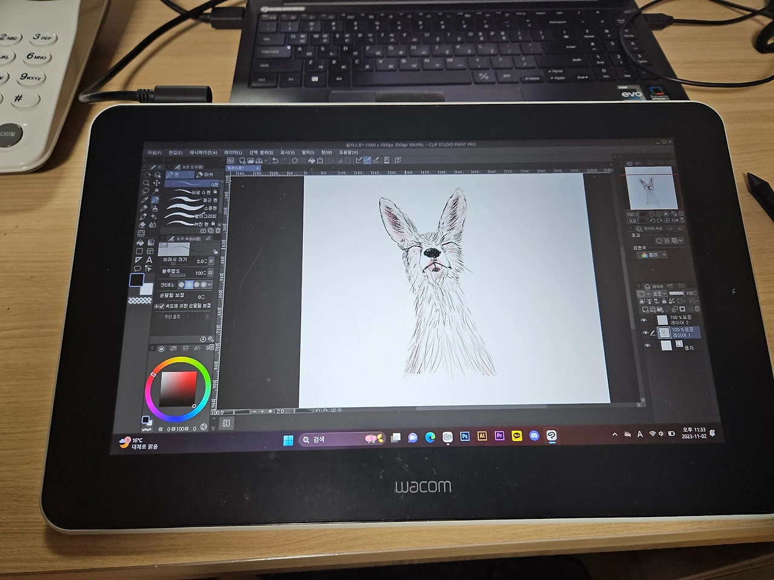The height and width of the screenshot is (580, 774).
Task: Open Clip Studio Paint from the taskbar
Action: tap(551, 436)
